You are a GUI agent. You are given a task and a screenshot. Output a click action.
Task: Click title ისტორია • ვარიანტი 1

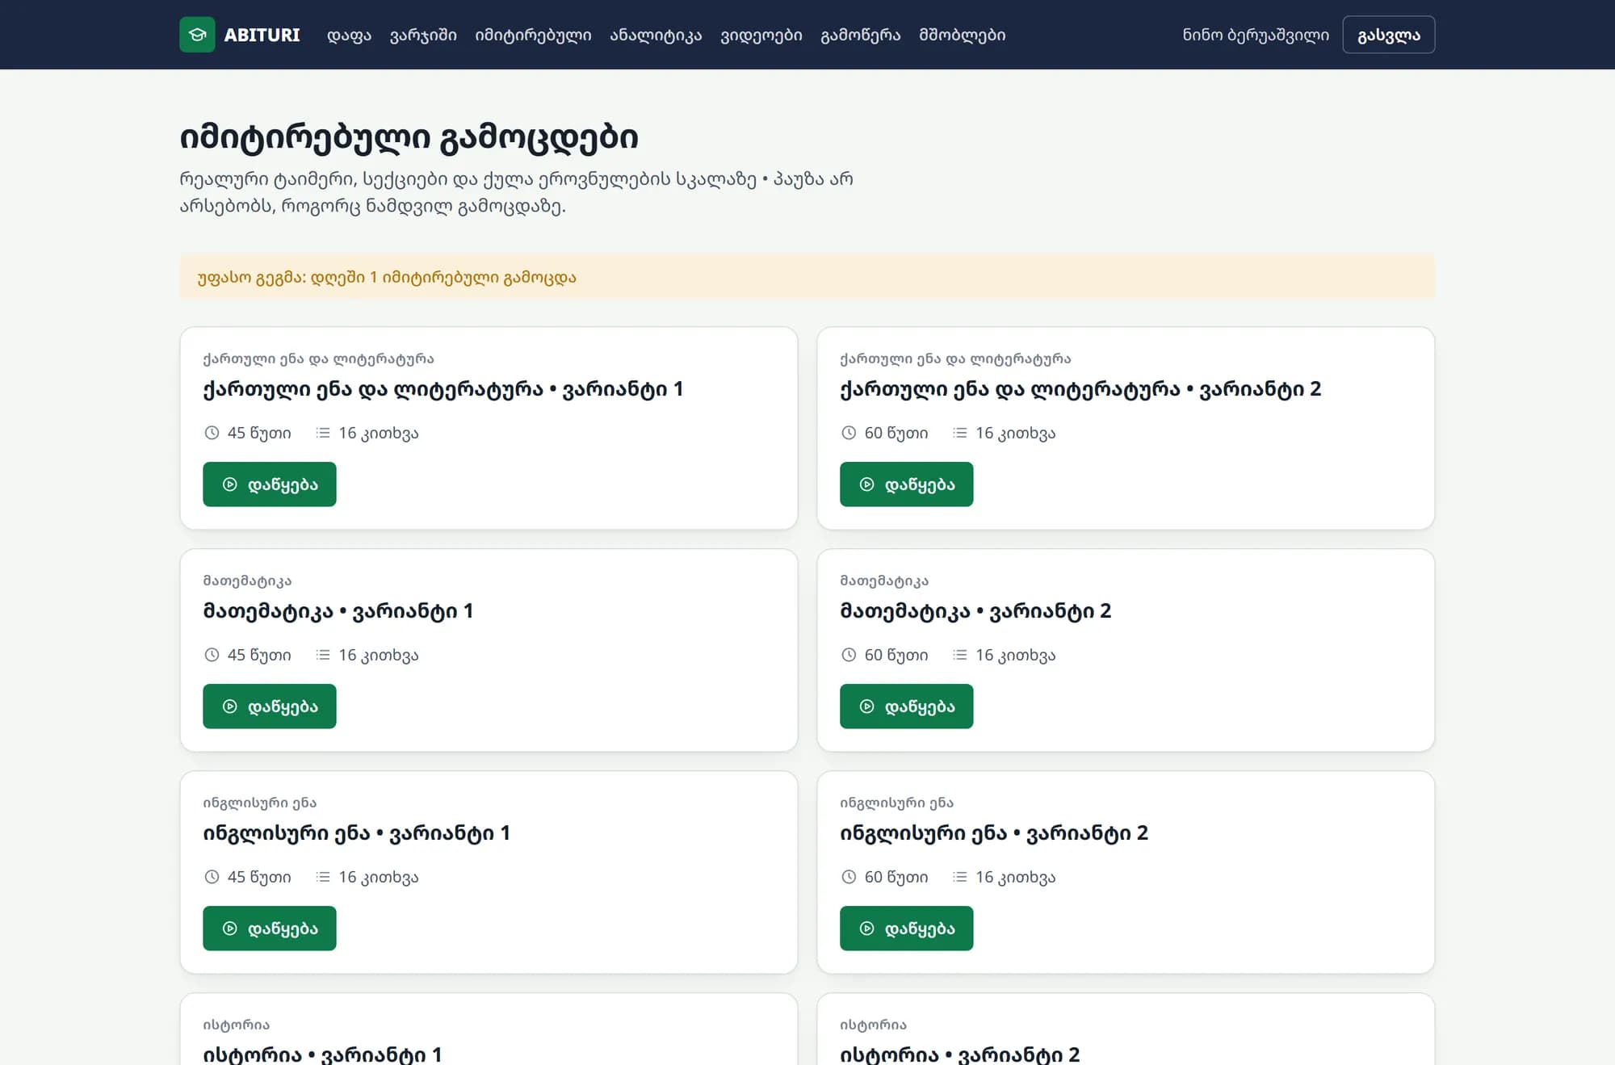322,1055
